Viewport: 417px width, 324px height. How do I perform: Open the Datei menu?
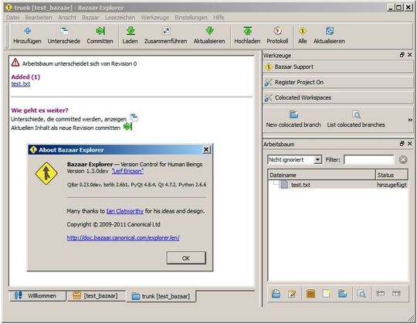pos(13,18)
